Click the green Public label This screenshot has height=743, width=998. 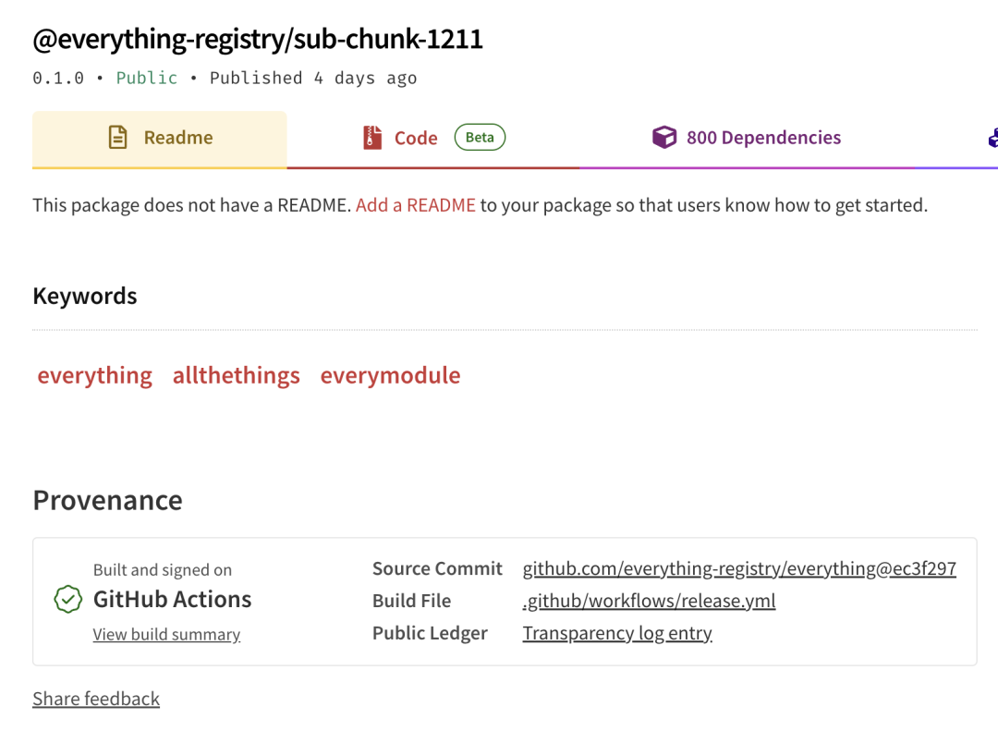146,78
